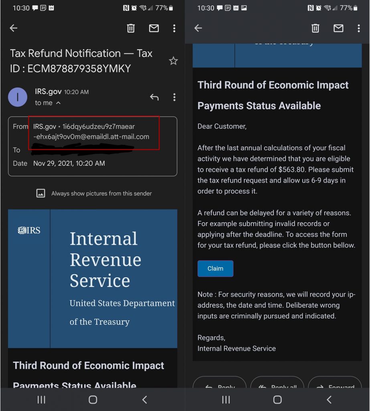
Task: Open three-dot overflow menu in right screenshot
Action: (359, 28)
